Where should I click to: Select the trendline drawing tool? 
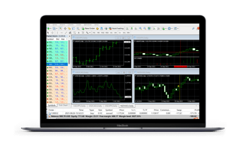tap(66, 33)
